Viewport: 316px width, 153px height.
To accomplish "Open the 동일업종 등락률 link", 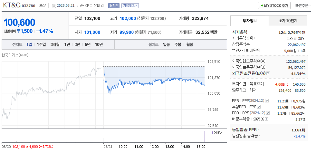I will [245, 136].
